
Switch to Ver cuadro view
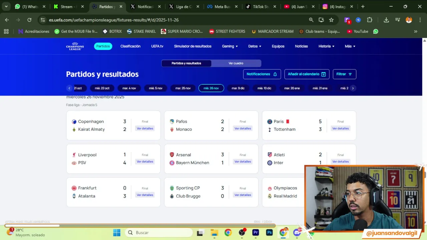(236, 63)
